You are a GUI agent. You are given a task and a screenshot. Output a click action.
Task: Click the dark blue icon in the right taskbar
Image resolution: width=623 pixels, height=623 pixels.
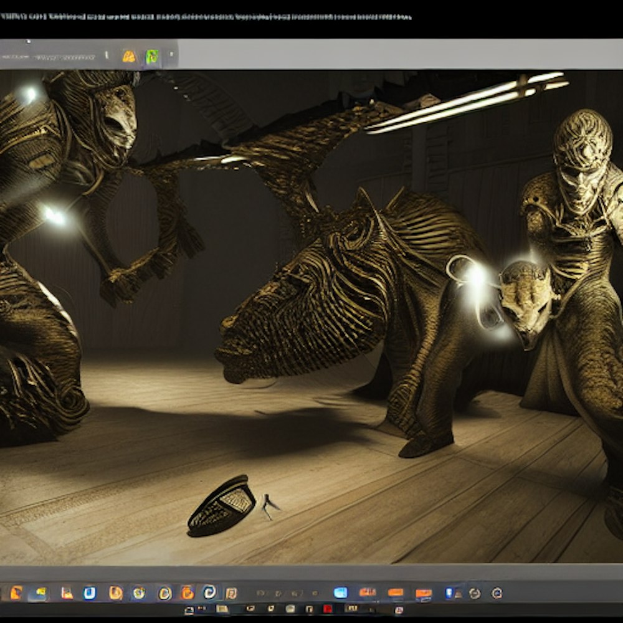point(450,592)
